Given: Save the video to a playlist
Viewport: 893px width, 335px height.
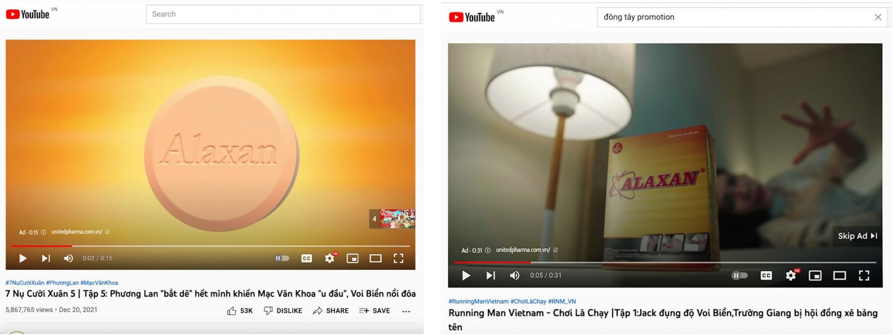Looking at the screenshot, I should (x=374, y=311).
